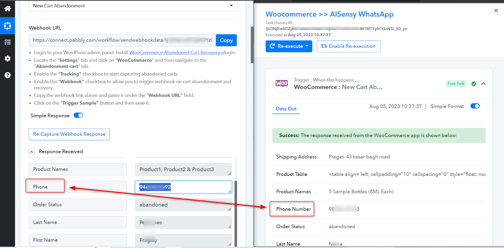Click Re-Capture Webhook Response button

pyautogui.click(x=69, y=134)
